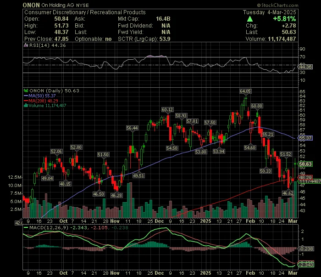Click the -2.343 MACD axis tag
The height and width of the screenshot is (277, 321).
pyautogui.click(x=306, y=265)
